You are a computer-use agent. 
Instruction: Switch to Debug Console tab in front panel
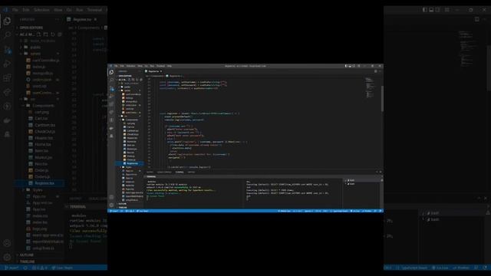[164, 172]
